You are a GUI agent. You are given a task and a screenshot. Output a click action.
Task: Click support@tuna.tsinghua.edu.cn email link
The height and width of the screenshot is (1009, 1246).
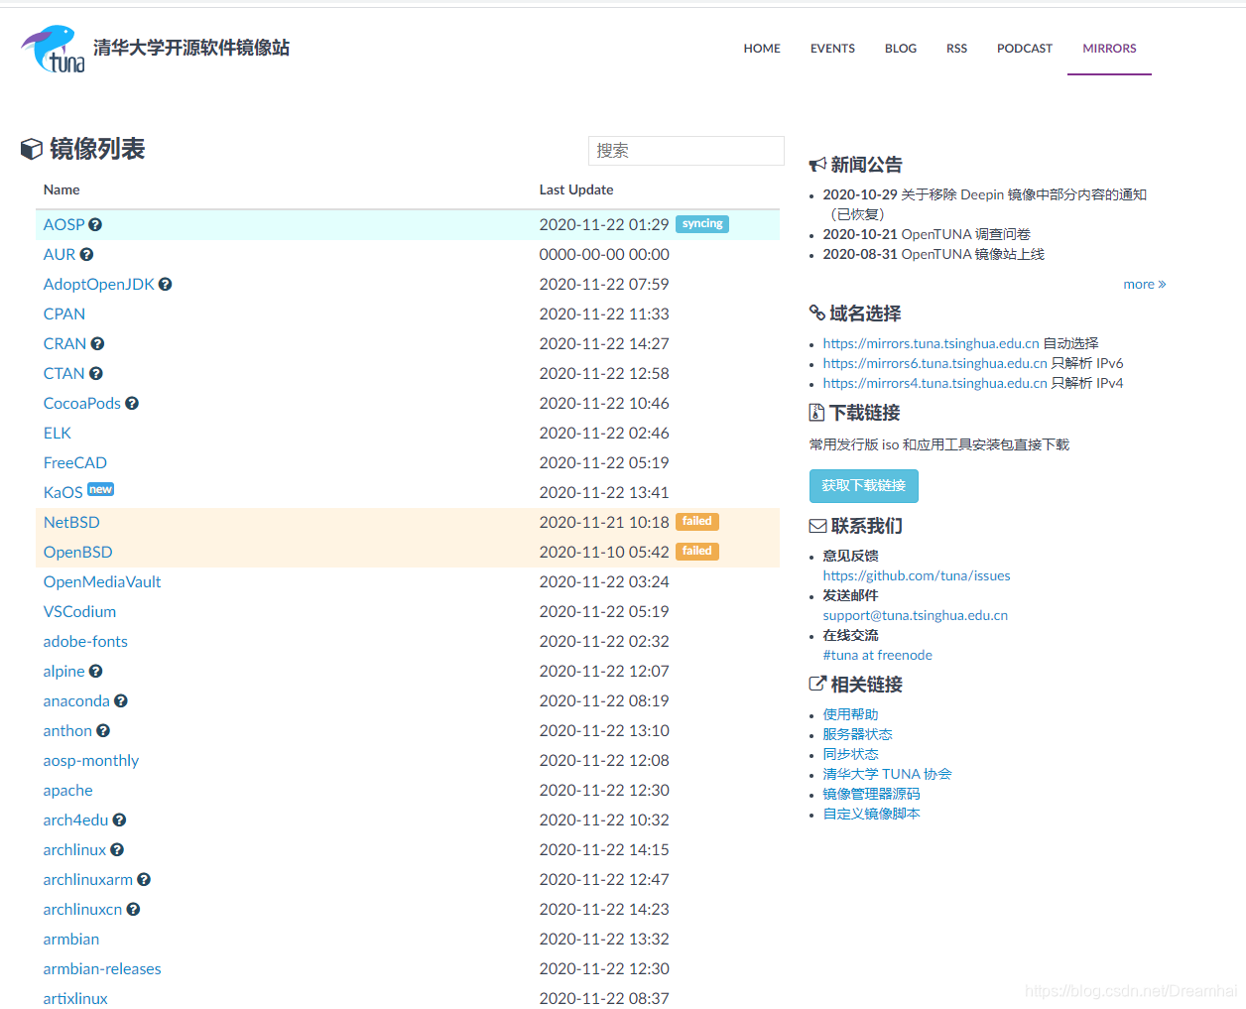coord(915,616)
